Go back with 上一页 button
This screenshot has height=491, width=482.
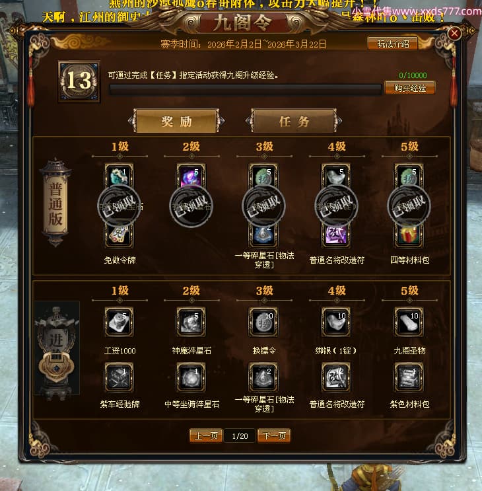coord(206,436)
